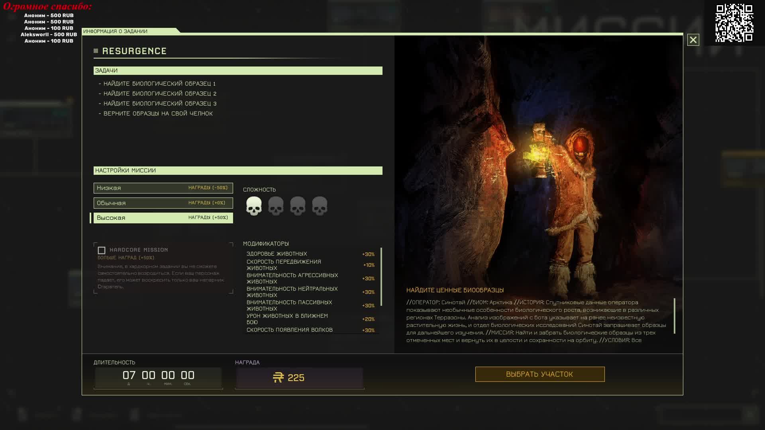
Task: Click the Скорость появления волков modifier
Action: [310, 330]
